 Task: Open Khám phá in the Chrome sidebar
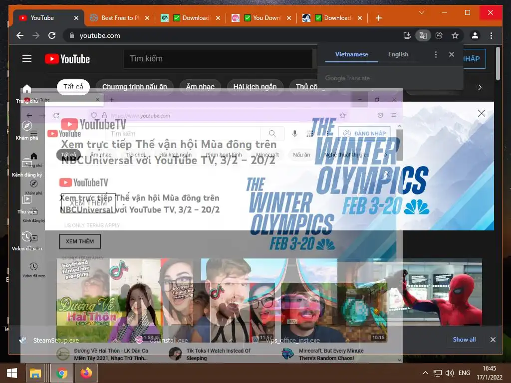pos(27,131)
